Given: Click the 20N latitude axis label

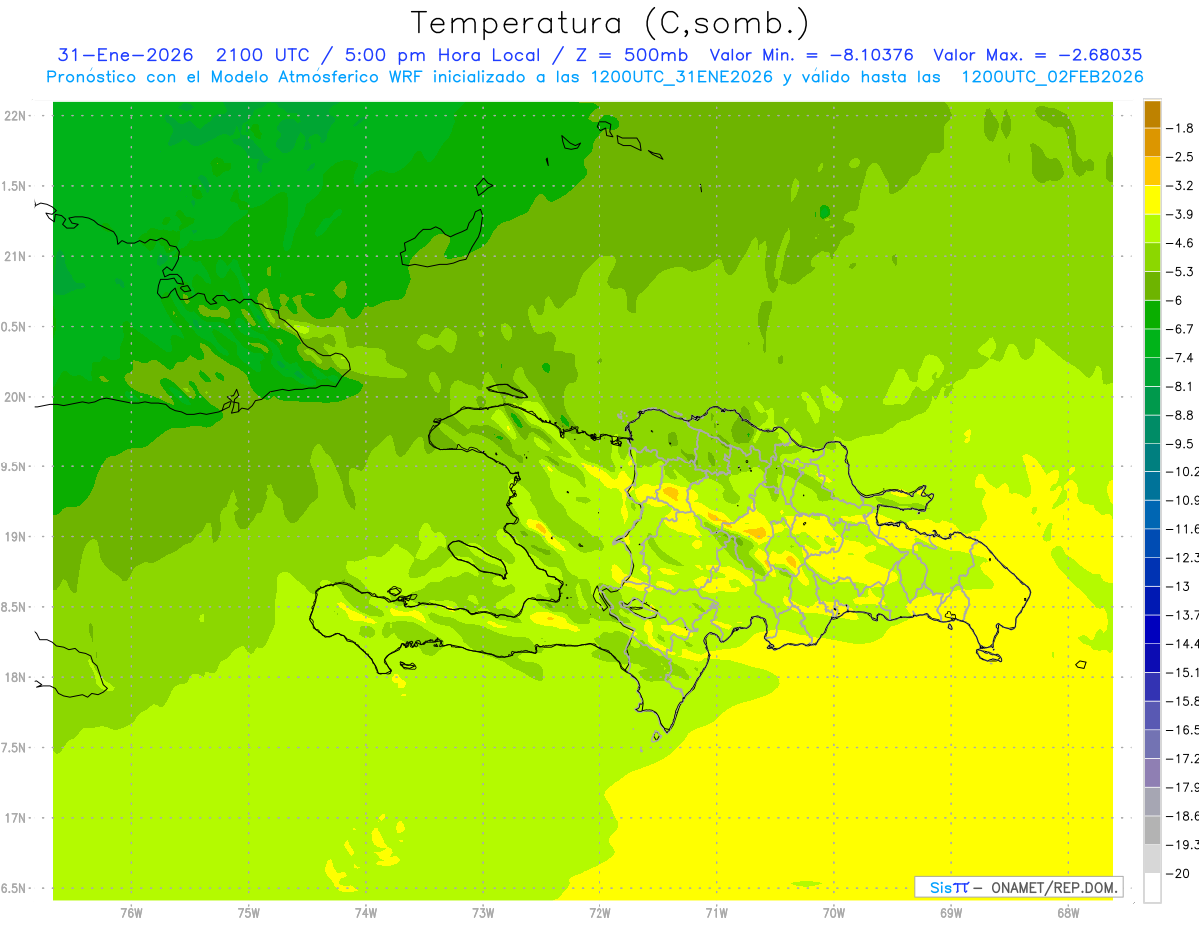Looking at the screenshot, I should (17, 397).
